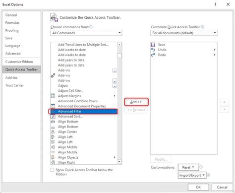Open the Language options category
Screen dimensions: 235x193
click(13, 46)
